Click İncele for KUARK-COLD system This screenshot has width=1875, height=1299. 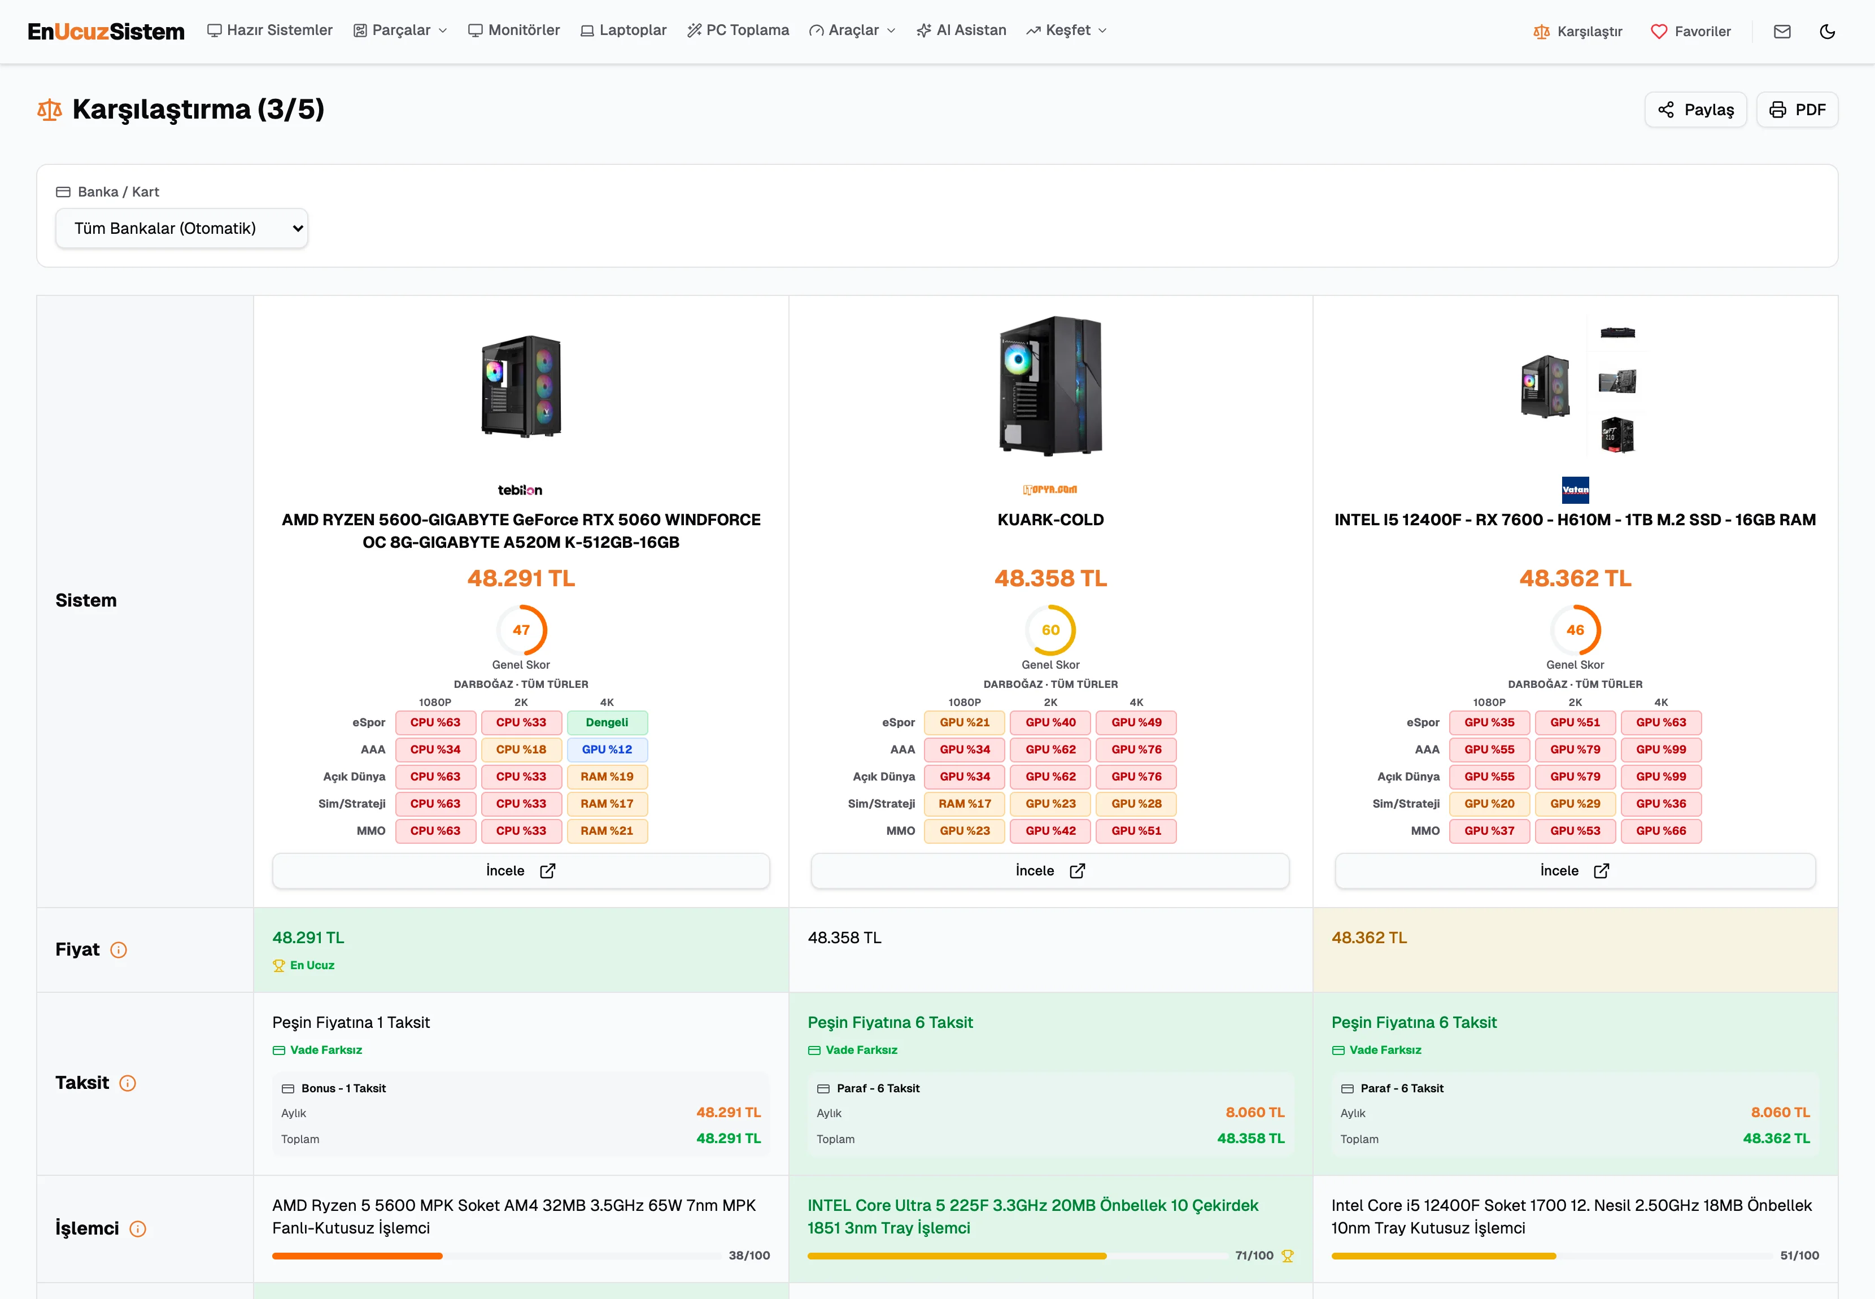1050,871
